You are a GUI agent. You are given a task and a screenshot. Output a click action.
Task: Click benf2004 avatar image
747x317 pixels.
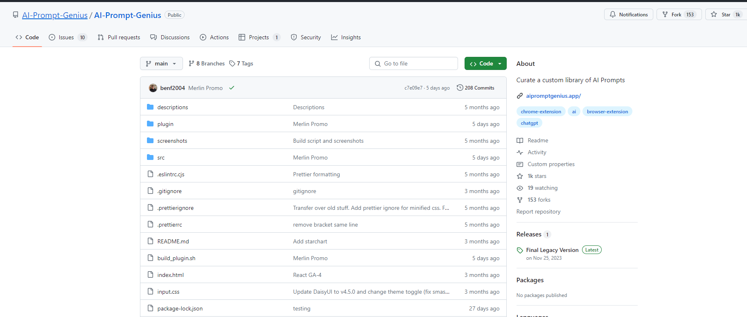coord(153,88)
